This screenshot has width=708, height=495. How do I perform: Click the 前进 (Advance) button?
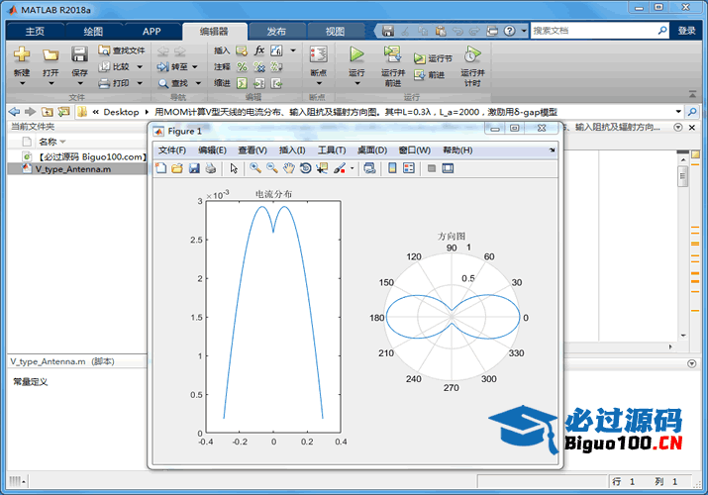coord(430,75)
